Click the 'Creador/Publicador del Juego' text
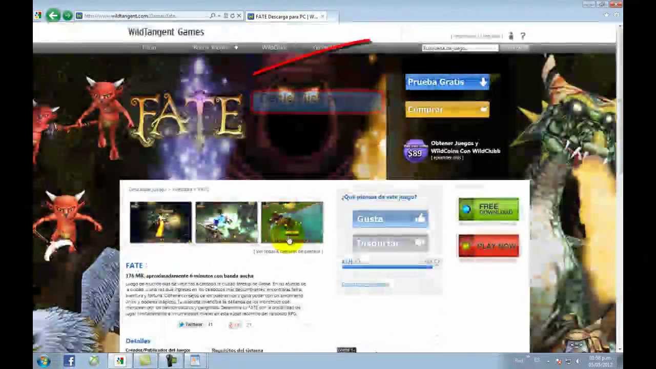Viewport: 656px width, 369px height. pyautogui.click(x=158, y=351)
